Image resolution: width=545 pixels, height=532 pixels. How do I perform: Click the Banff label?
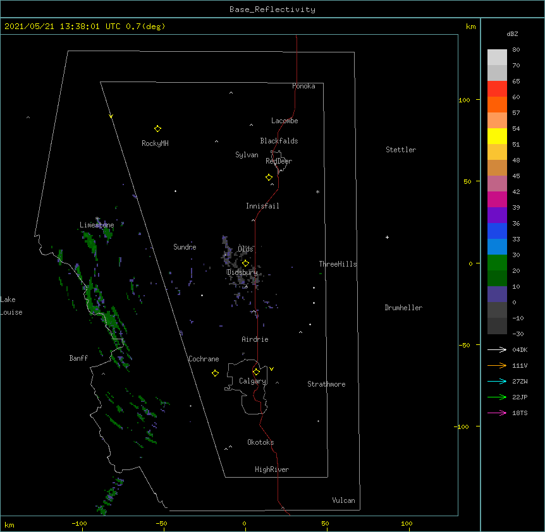78,358
